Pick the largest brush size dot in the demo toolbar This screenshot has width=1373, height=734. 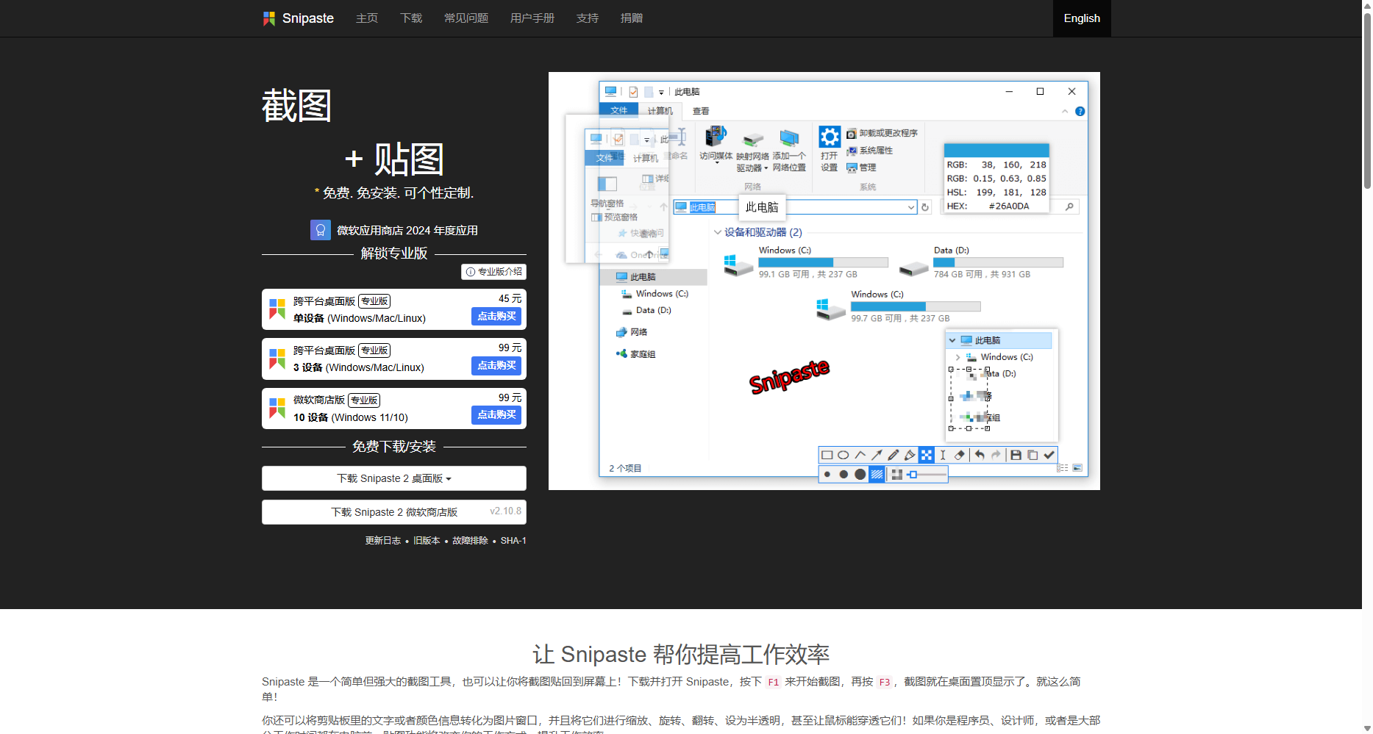coord(860,475)
